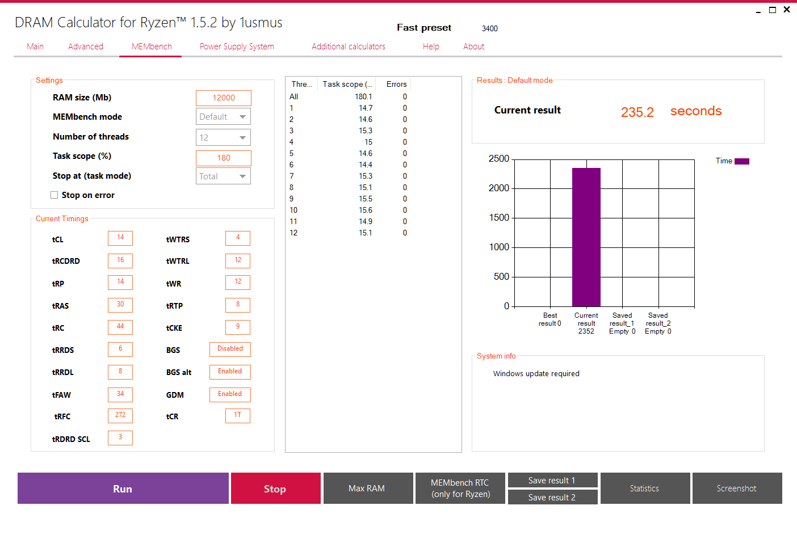Open the Additional calculators tab
The width and height of the screenshot is (797, 539).
tap(349, 47)
